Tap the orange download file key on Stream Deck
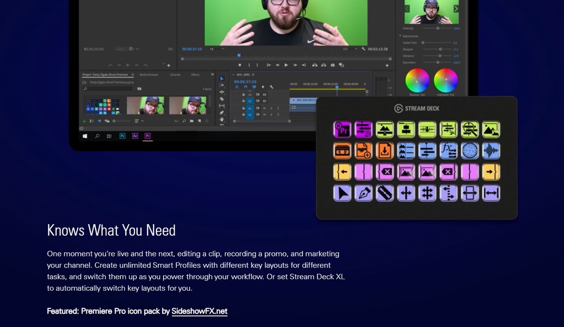The height and width of the screenshot is (327, 564). (x=384, y=151)
